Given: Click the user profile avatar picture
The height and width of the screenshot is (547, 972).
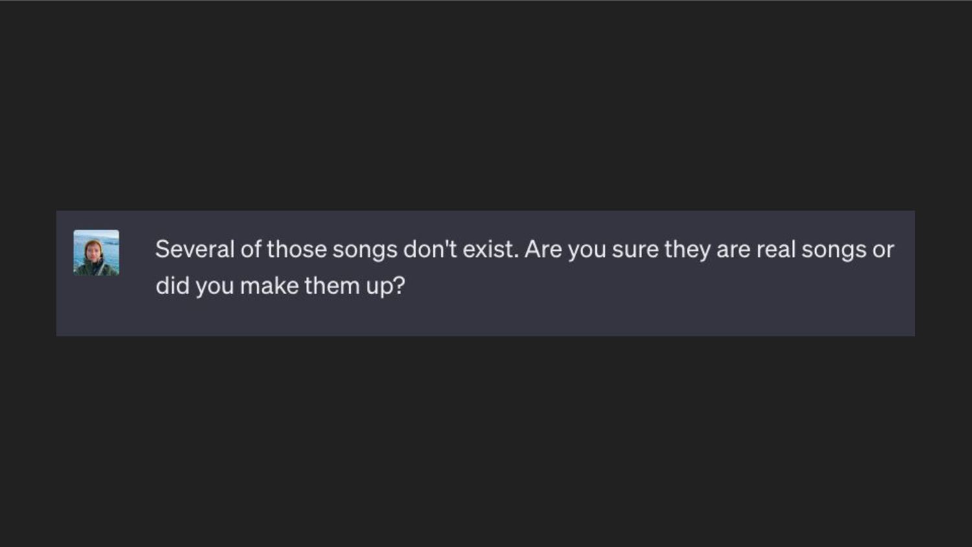Looking at the screenshot, I should point(96,253).
